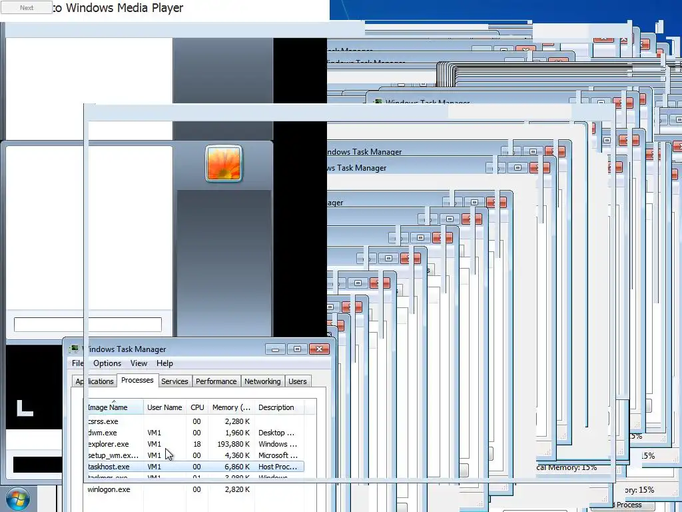682x512 pixels.
Task: Click the Microsoft ... description cell
Action: 278,455
